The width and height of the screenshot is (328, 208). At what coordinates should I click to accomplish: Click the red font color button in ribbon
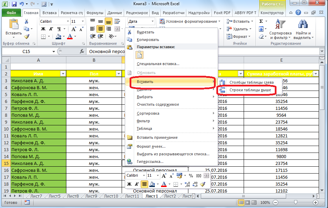71,37
